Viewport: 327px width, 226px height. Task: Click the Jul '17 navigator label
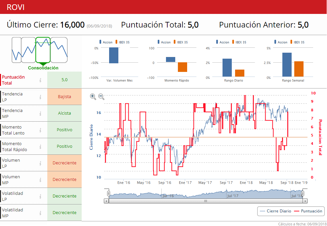pyautogui.click(x=233, y=196)
